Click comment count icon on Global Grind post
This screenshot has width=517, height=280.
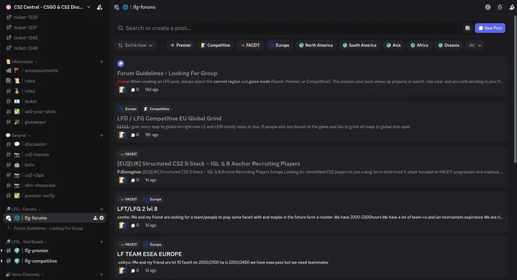(x=135, y=135)
